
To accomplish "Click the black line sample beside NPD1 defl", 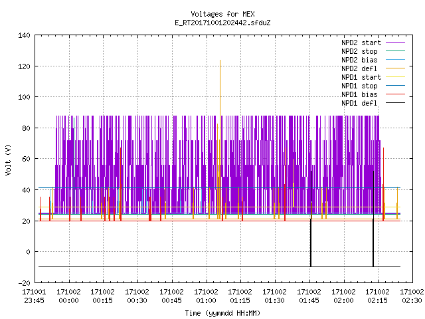I will coord(396,103).
